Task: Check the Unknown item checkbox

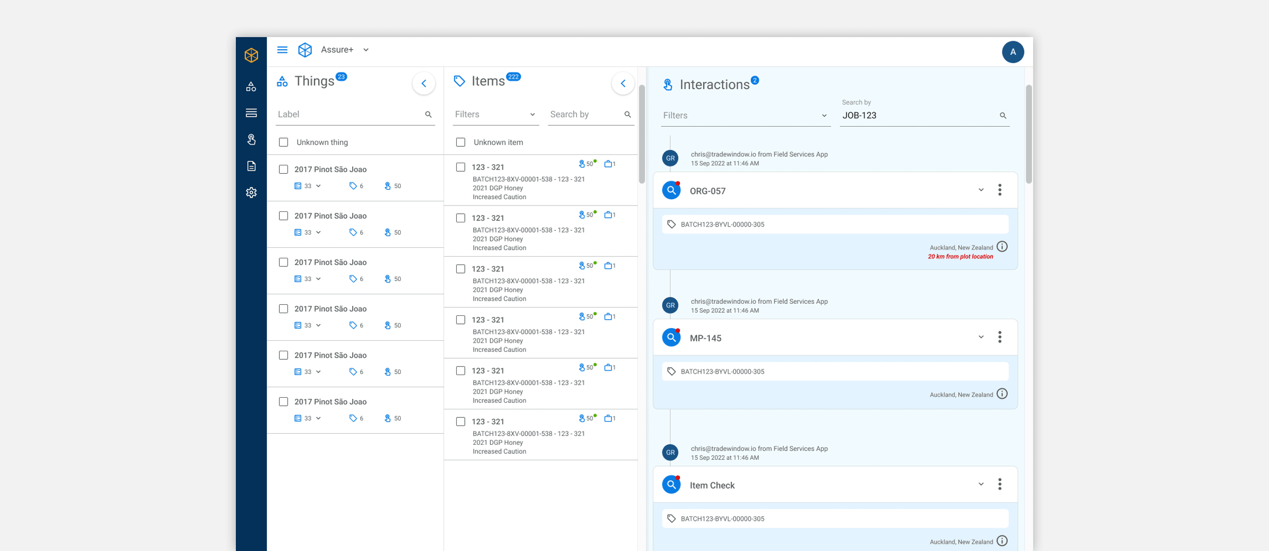Action: click(461, 142)
